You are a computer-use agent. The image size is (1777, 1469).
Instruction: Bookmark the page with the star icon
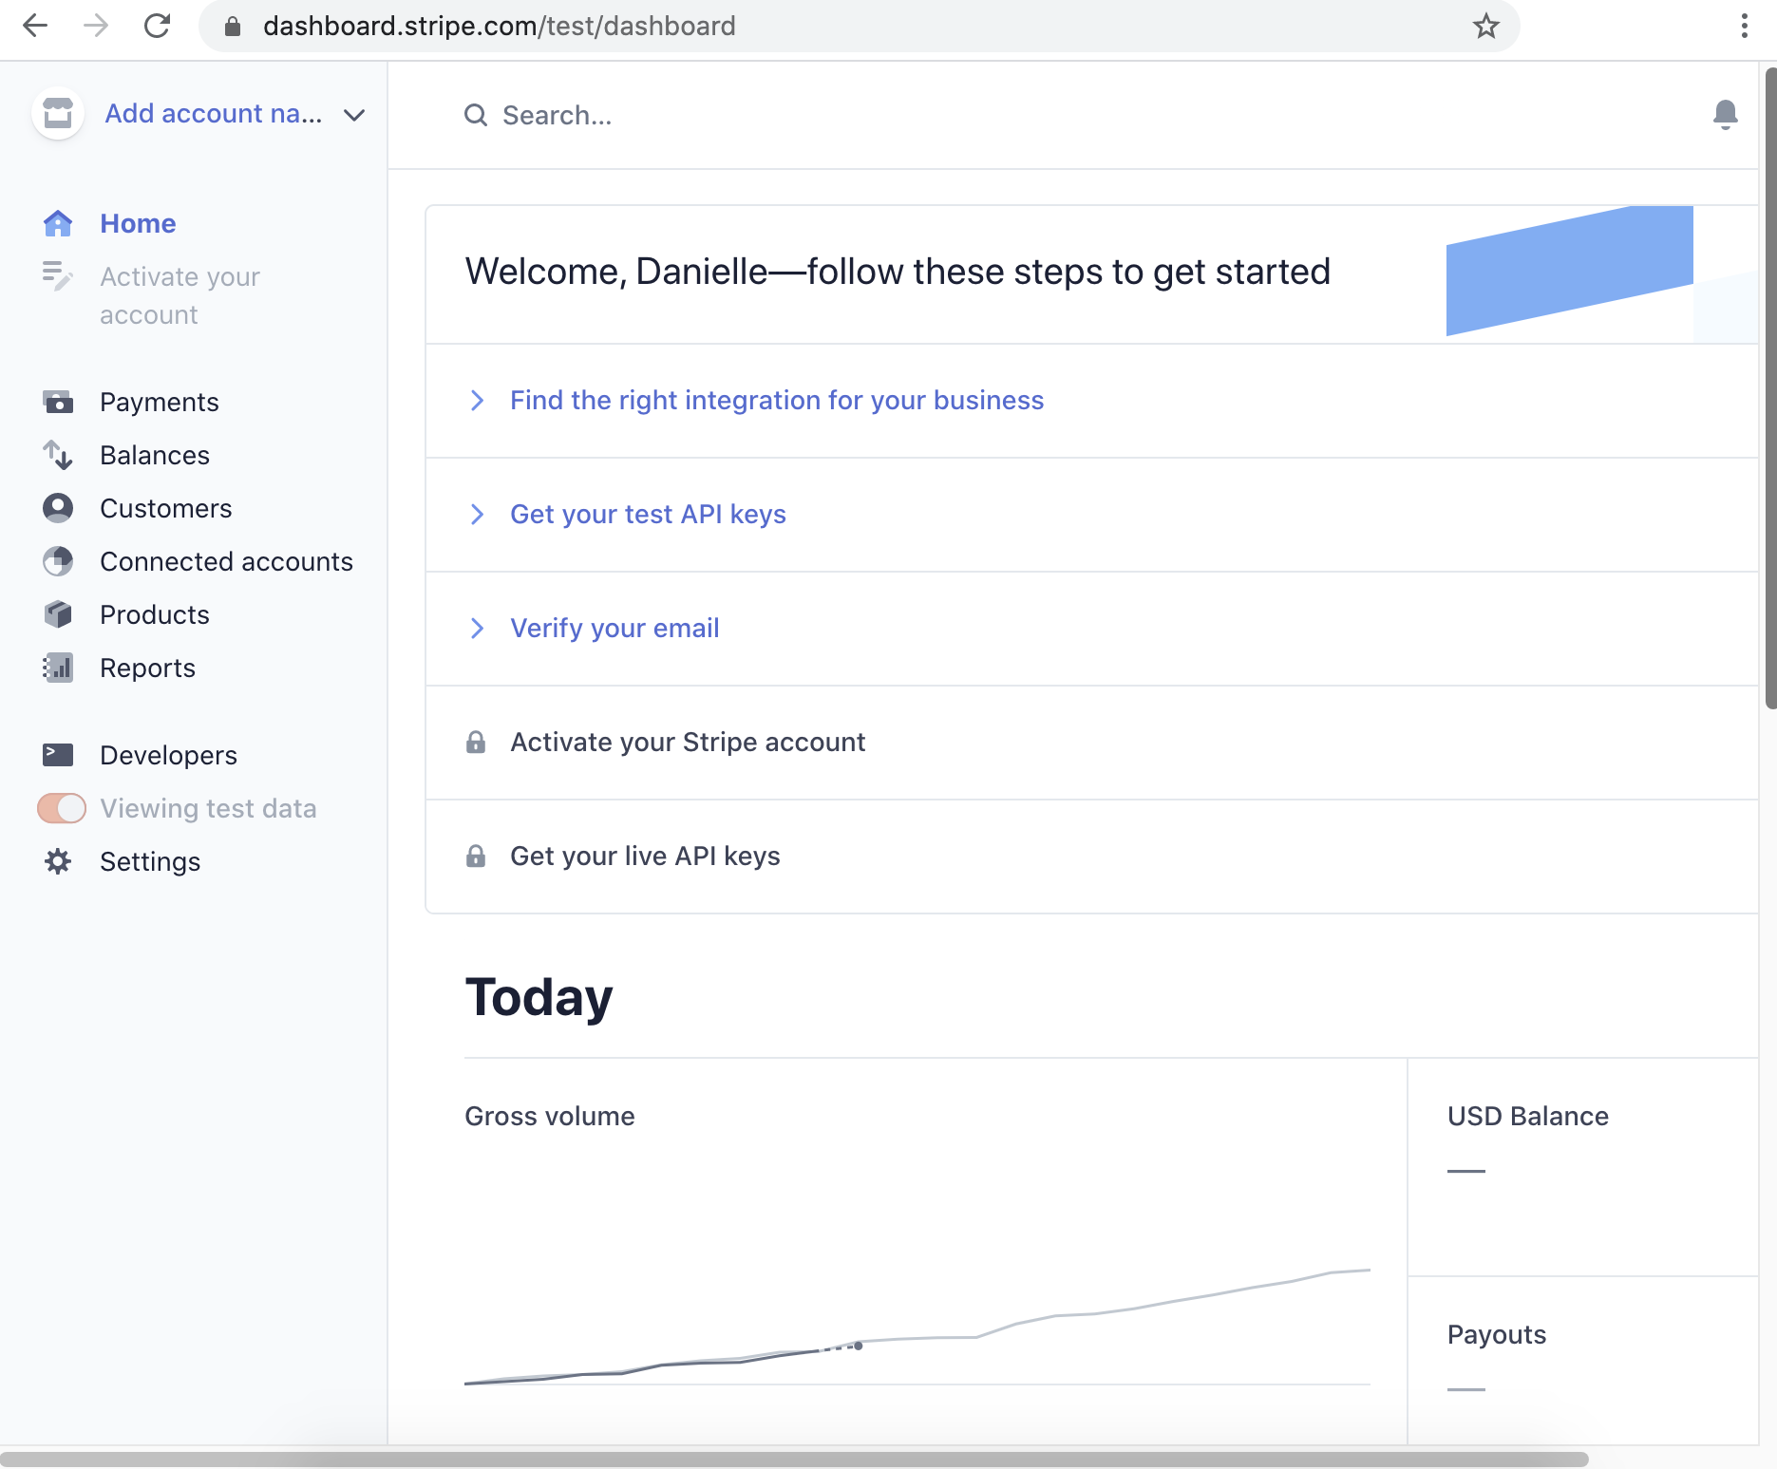click(x=1486, y=26)
